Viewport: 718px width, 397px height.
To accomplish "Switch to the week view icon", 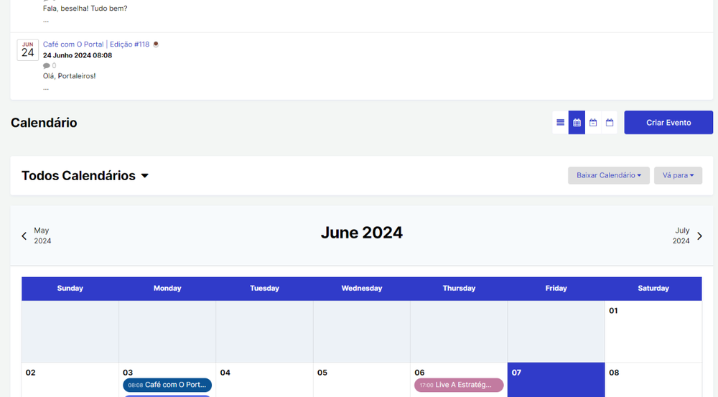I will click(593, 123).
